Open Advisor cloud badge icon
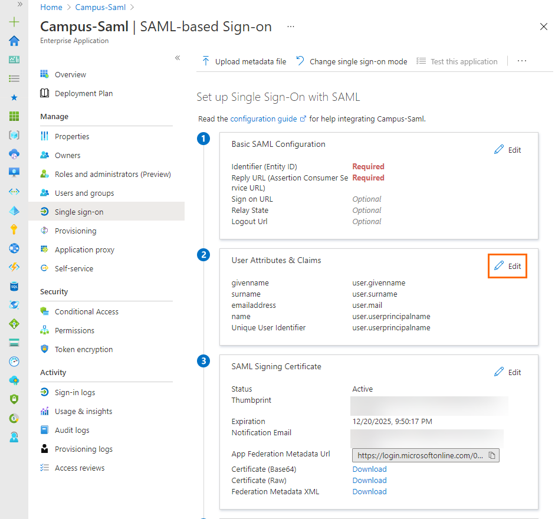The image size is (555, 519). click(14, 380)
